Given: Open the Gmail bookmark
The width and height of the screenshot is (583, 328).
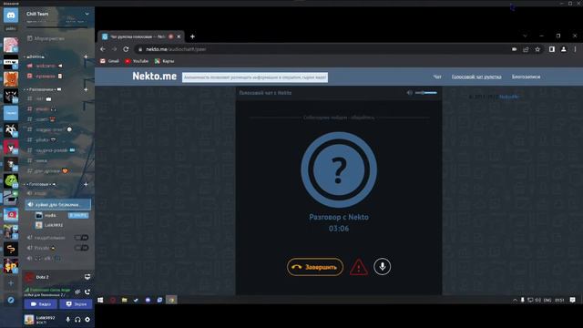Looking at the screenshot, I should pos(109,61).
